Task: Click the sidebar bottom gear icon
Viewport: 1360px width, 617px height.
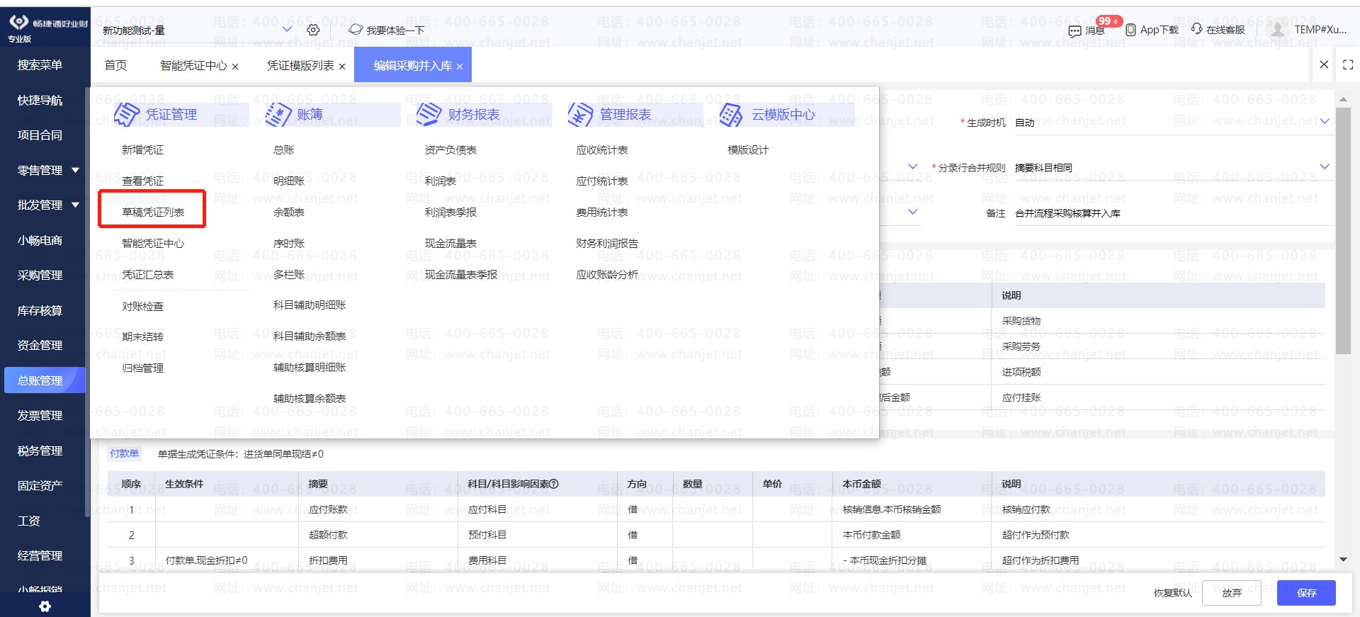Action: click(45, 606)
